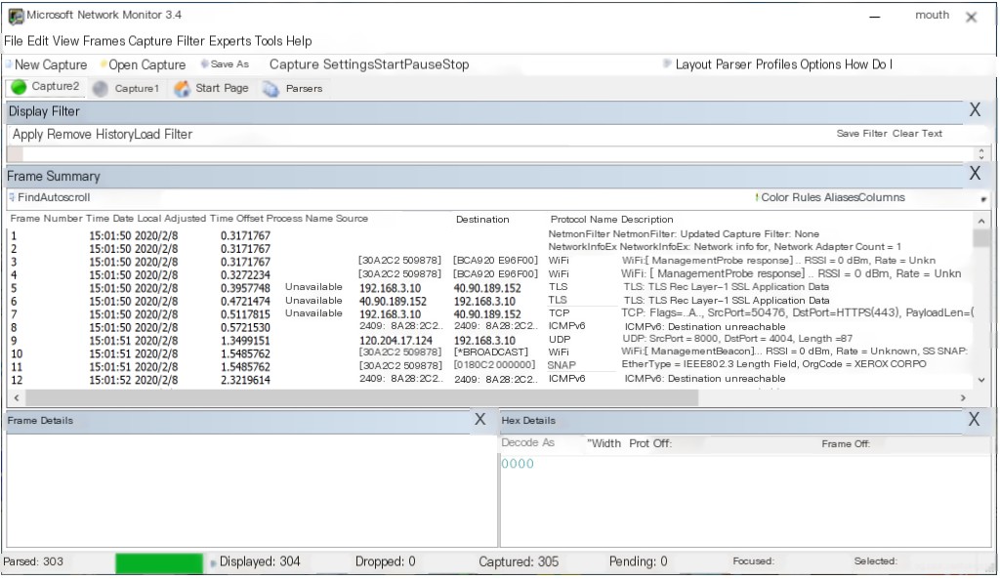The height and width of the screenshot is (580, 1000).
Task: Switch to the Start Page tab
Action: (222, 88)
